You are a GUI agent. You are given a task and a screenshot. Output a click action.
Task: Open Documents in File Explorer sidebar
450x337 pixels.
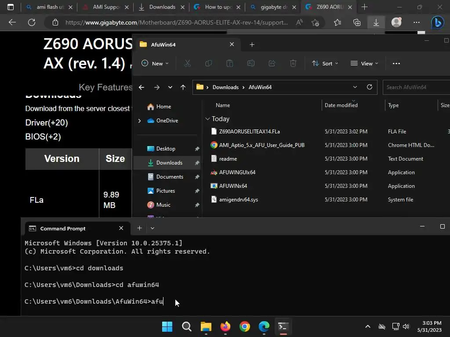[170, 177]
